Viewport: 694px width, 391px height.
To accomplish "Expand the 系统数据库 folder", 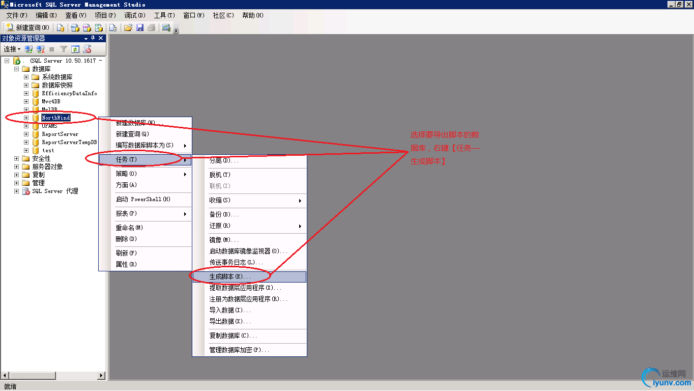I will click(x=26, y=77).
